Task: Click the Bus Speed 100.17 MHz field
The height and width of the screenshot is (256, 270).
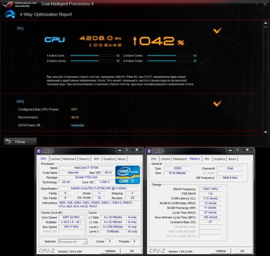Action: pyautogui.click(x=71, y=227)
